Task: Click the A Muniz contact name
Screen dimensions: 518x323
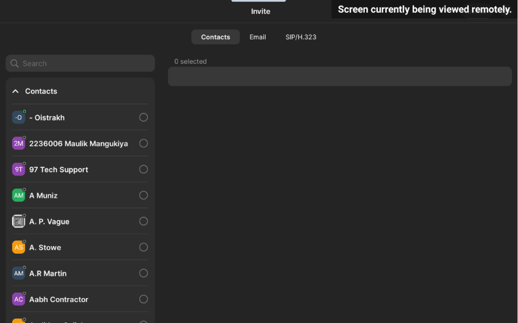Action: (43, 196)
